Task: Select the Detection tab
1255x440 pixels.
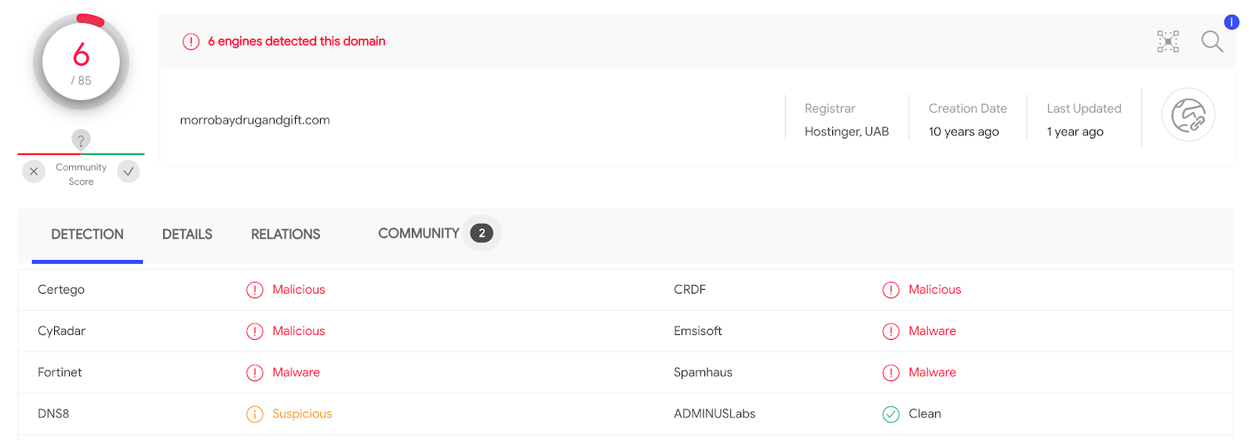Action: click(87, 234)
